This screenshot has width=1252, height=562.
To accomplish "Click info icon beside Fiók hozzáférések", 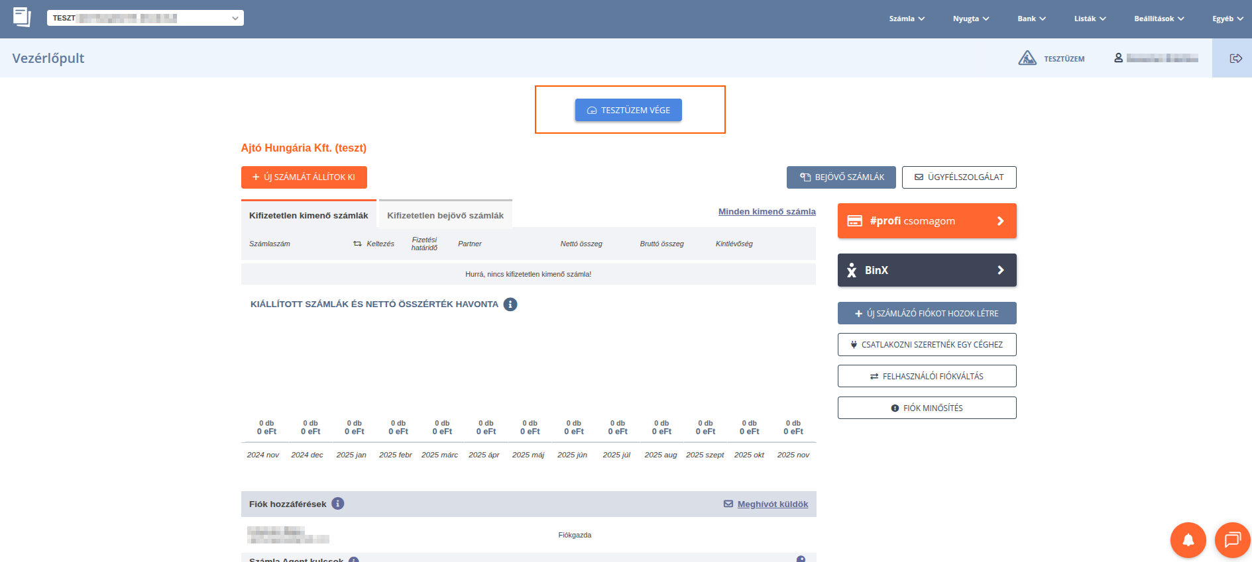I will pyautogui.click(x=337, y=504).
